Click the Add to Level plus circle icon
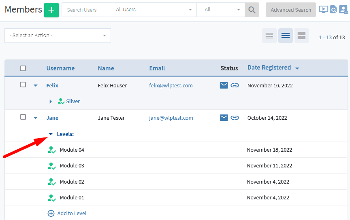 tap(51, 213)
